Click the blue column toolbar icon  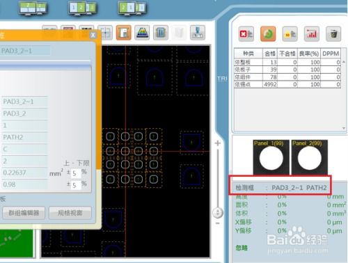tap(161, 33)
